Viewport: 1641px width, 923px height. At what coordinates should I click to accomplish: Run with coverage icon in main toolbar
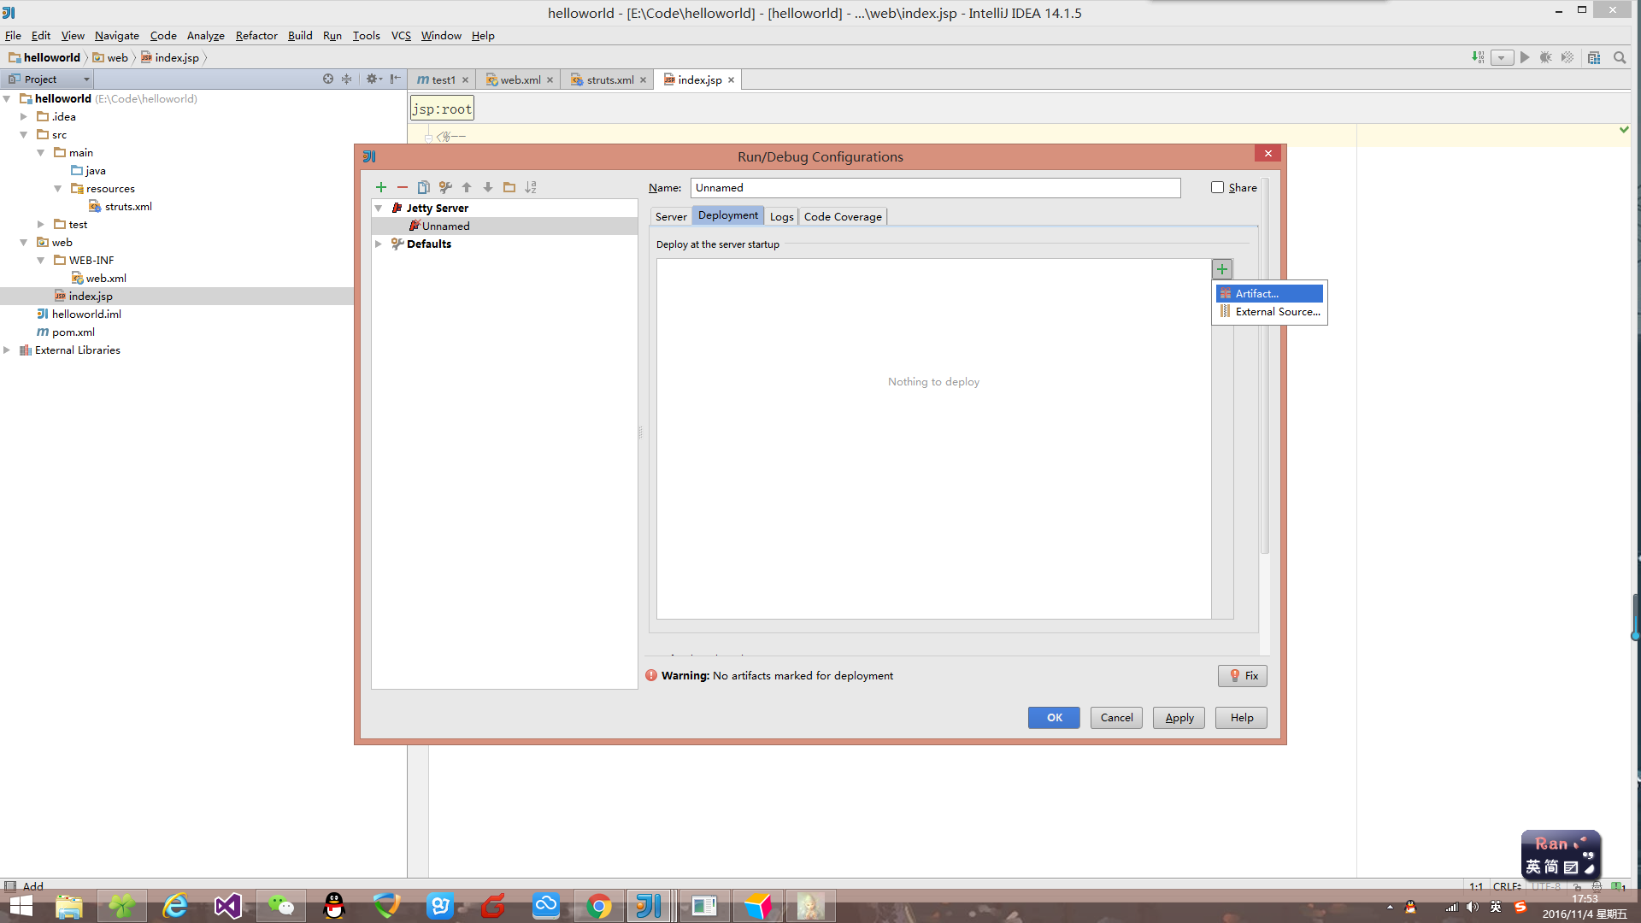1567,57
